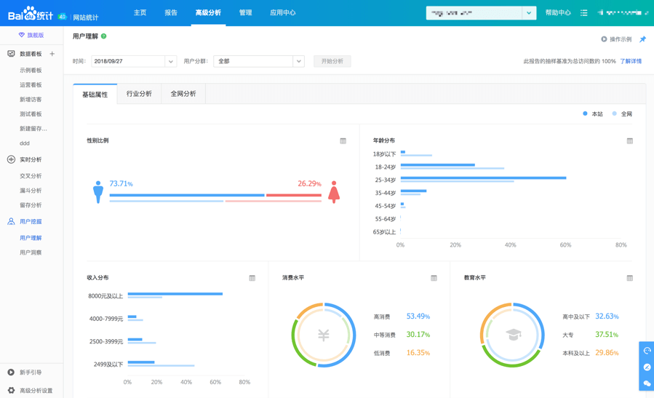Open the feedback edit floating icon

647,367
